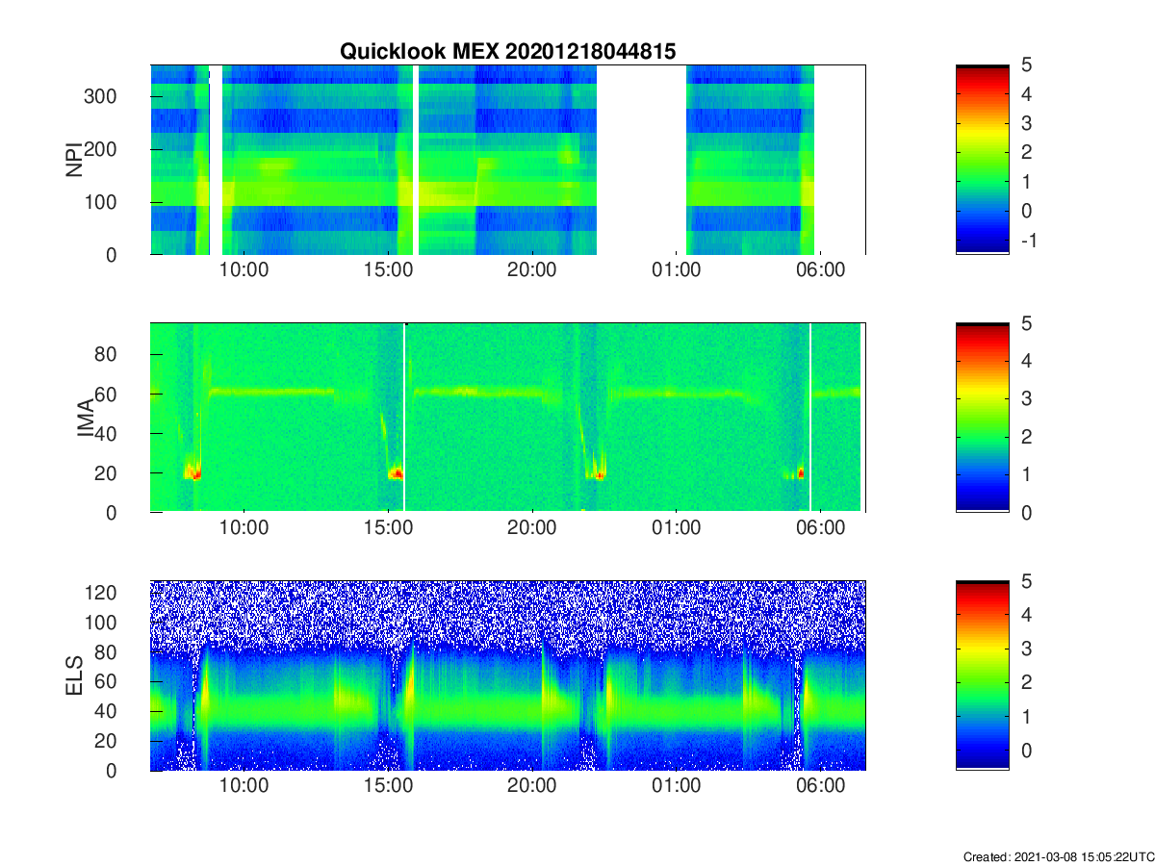Click the 06:00 time label under IMA panel
1155x866 pixels.
coord(819,528)
